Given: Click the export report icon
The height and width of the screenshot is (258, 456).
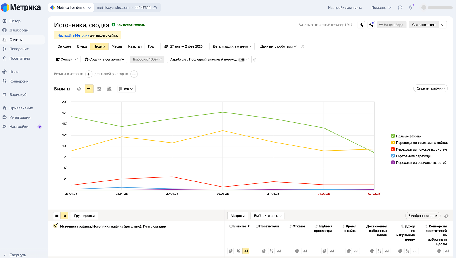Looking at the screenshot, I should click(x=361, y=25).
